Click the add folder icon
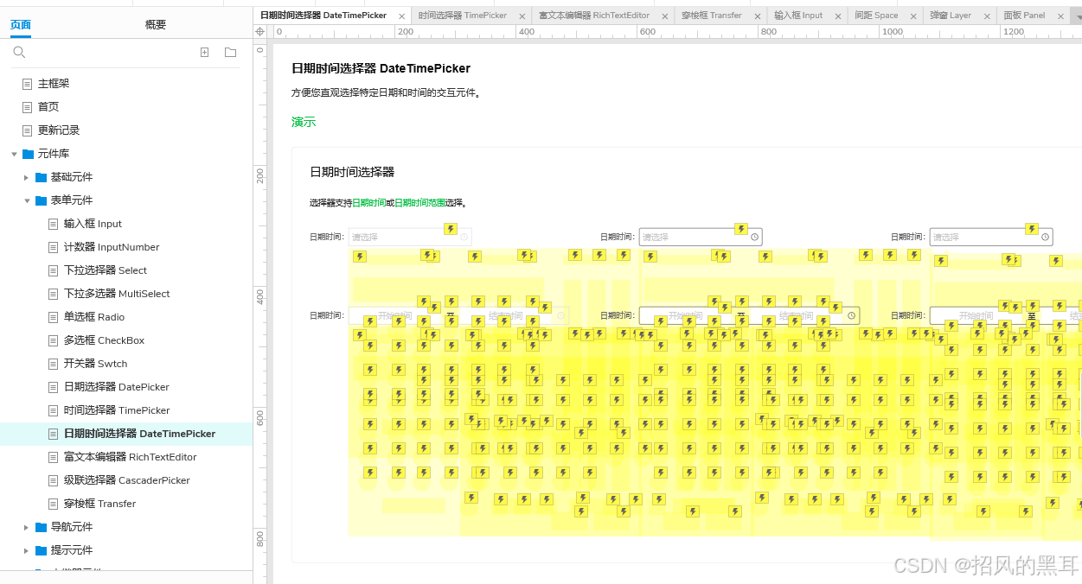1082x584 pixels. point(230,53)
